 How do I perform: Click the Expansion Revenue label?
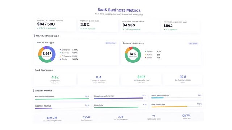tap(43, 106)
